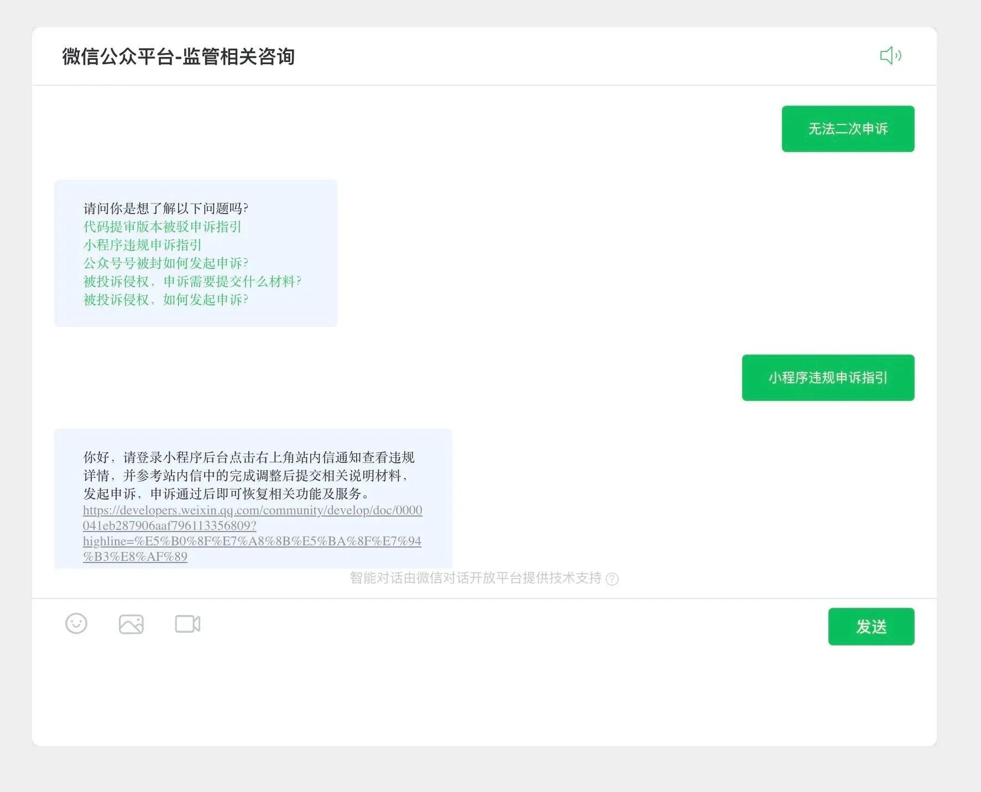Toggle the sound speaker icon
Screen dimensions: 981x792
[891, 55]
